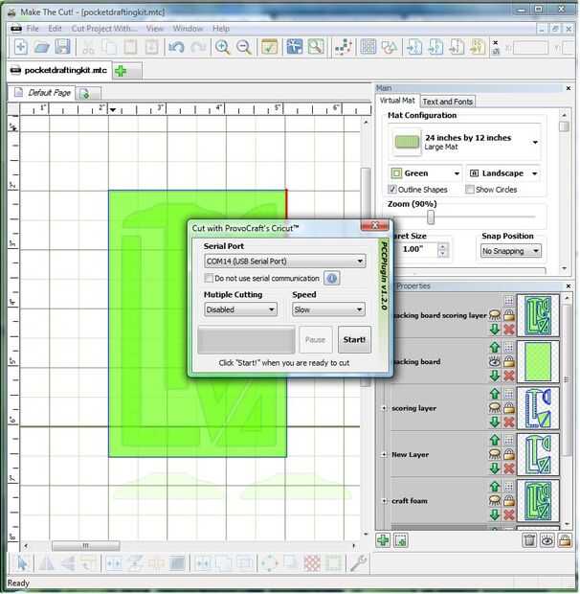Add a new page next to Default Page
The width and height of the screenshot is (580, 594).
click(84, 93)
